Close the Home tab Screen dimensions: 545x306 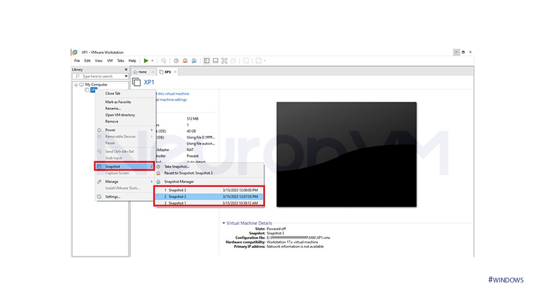click(153, 72)
